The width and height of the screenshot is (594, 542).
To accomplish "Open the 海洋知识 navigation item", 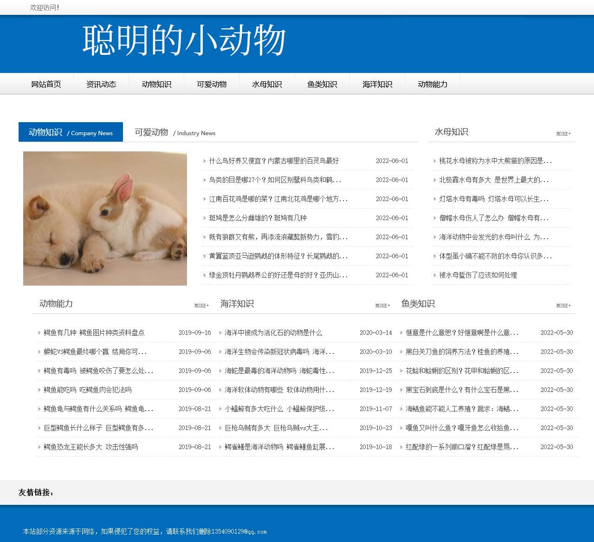I will 377,84.
